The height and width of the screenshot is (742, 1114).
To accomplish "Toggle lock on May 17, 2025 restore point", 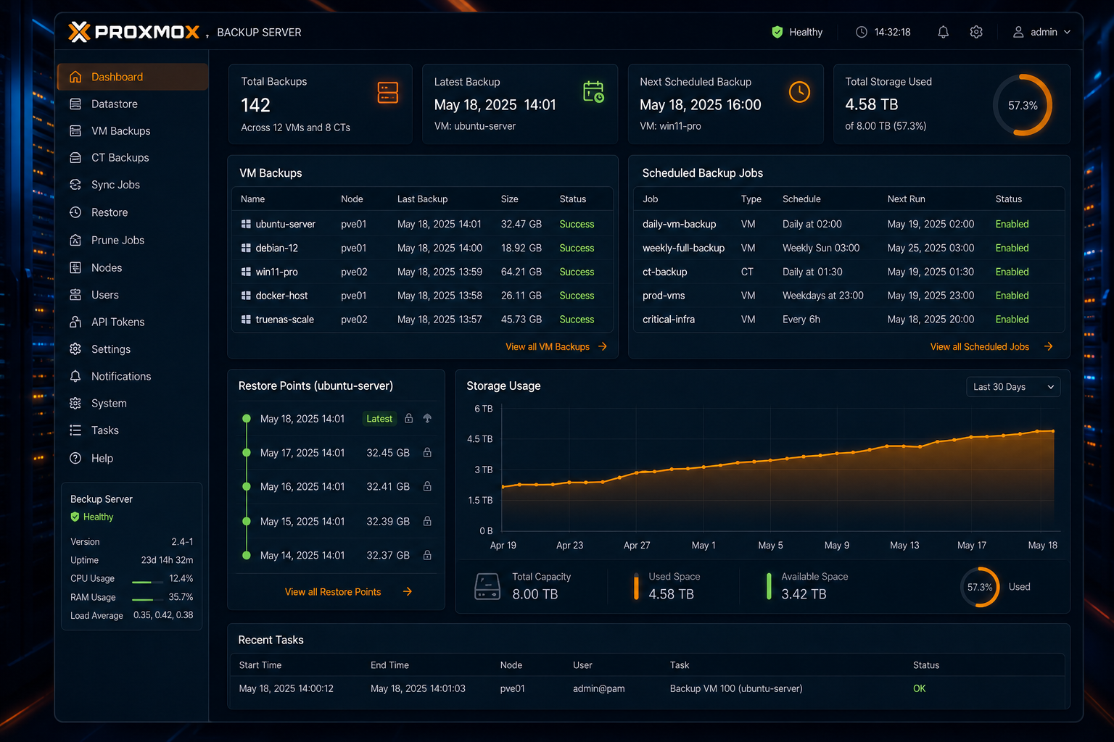I will (427, 453).
